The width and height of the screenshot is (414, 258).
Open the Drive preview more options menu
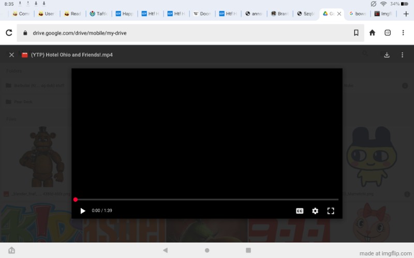pyautogui.click(x=403, y=55)
